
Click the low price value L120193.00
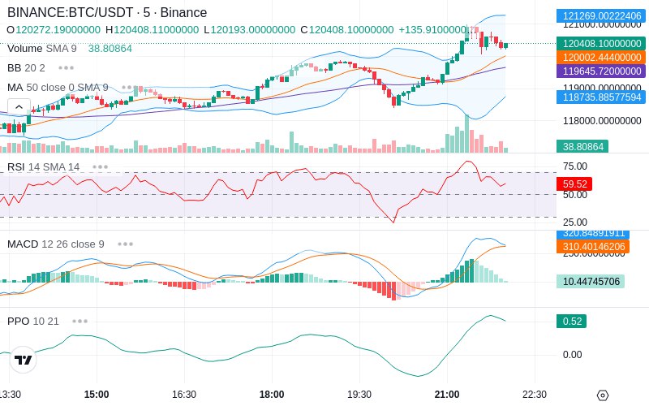(250, 30)
